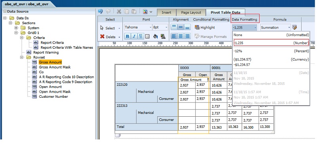The width and height of the screenshot is (317, 144).
Task: Click Manage Formats
Action: point(210,36)
